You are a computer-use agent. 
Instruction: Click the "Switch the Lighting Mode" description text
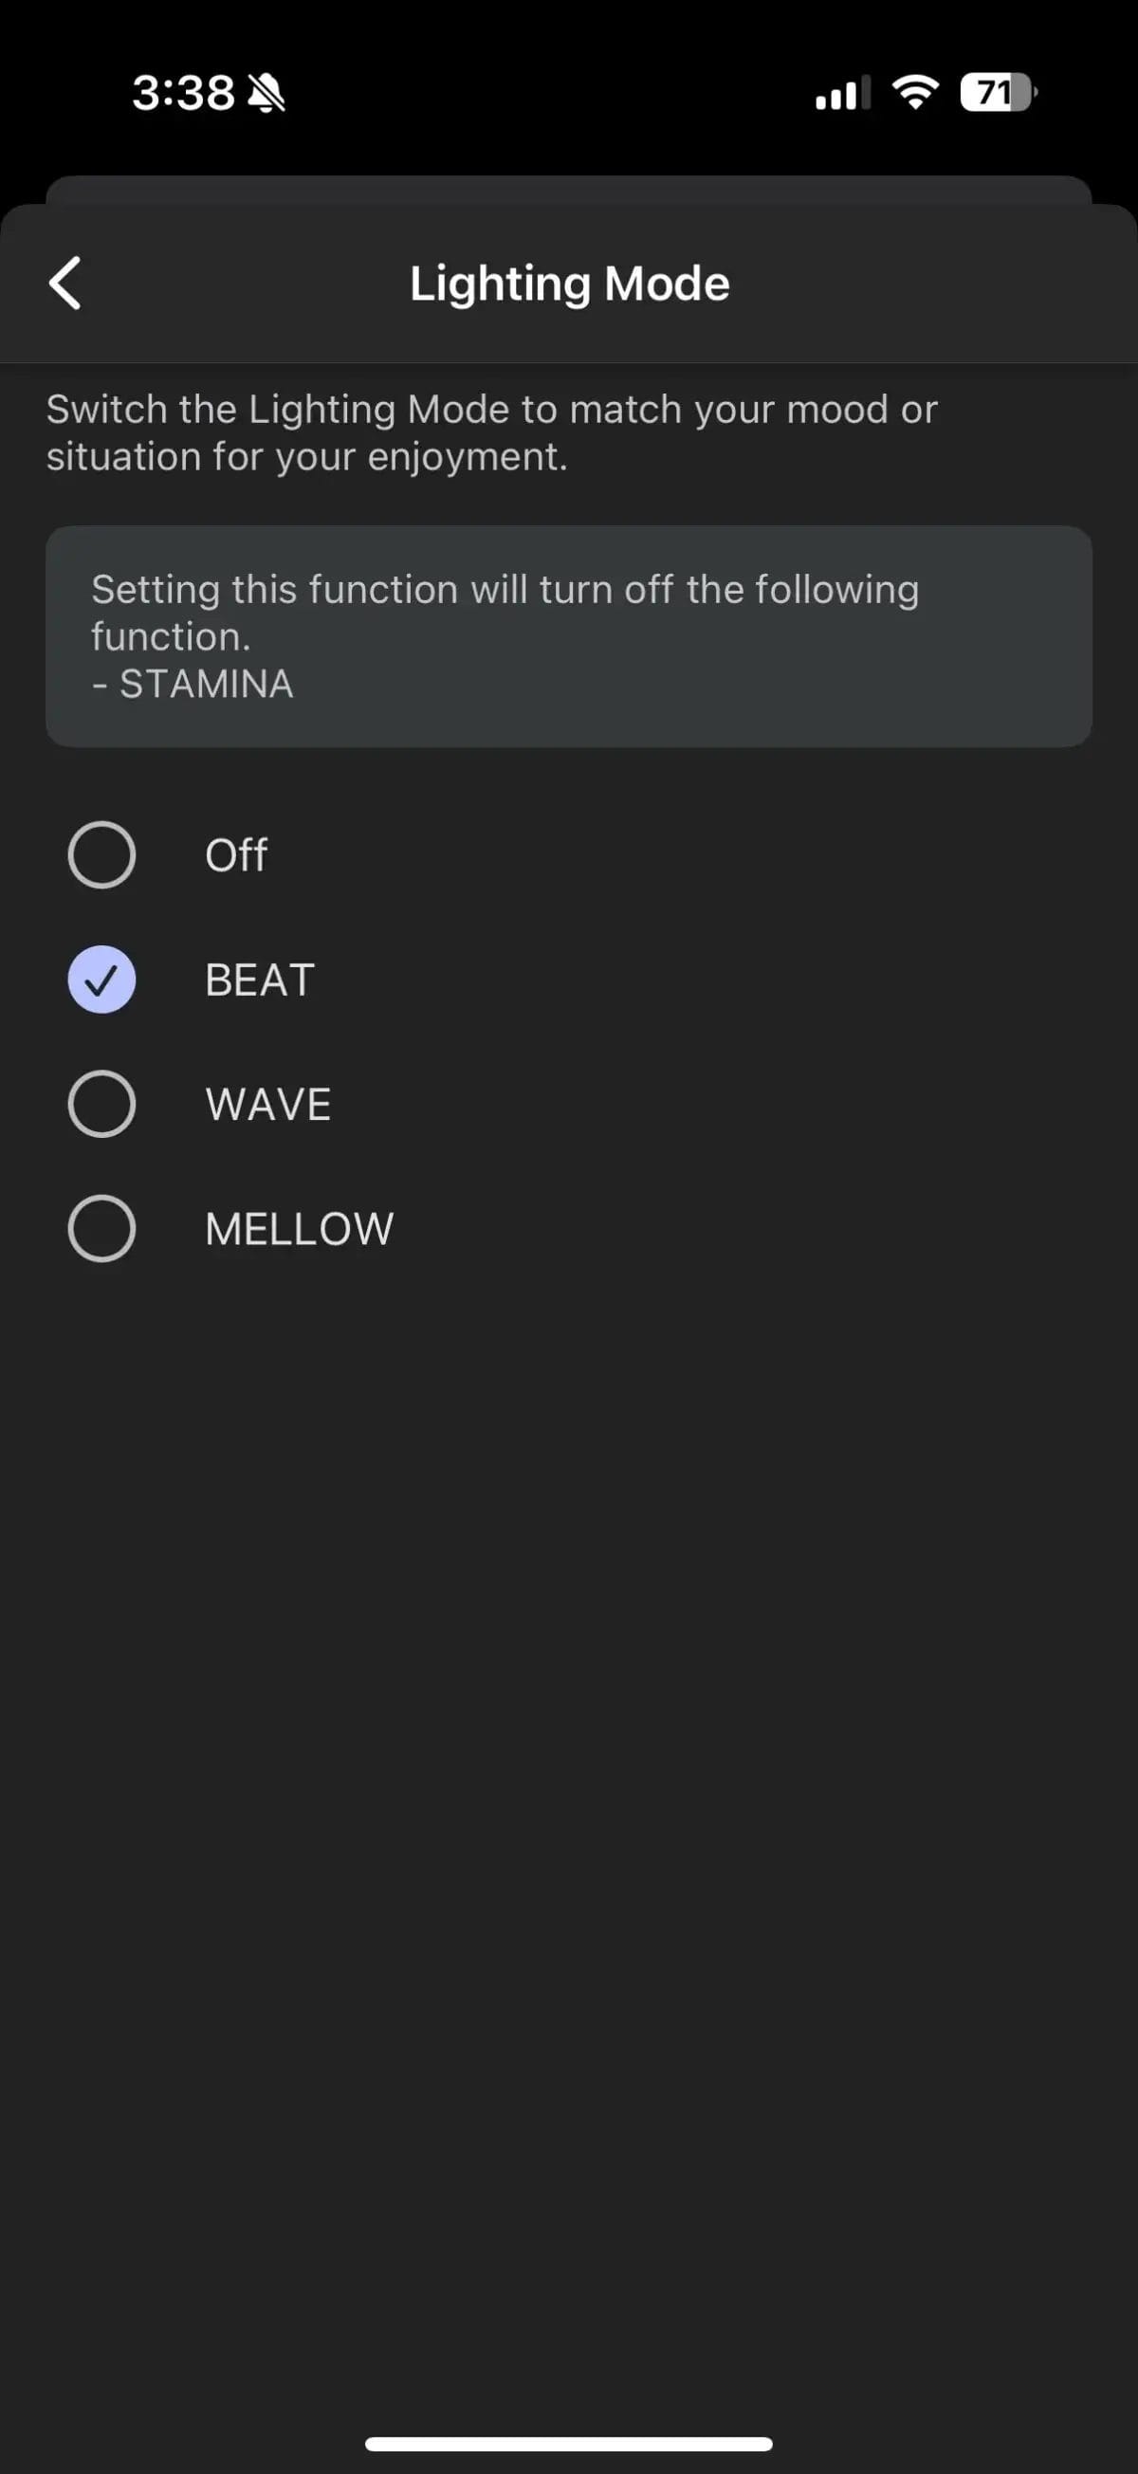pyautogui.click(x=491, y=433)
